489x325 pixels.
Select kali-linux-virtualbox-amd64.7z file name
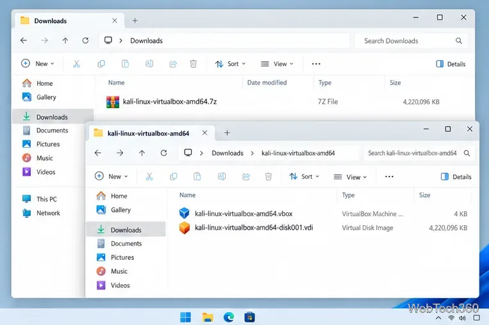tap(170, 102)
